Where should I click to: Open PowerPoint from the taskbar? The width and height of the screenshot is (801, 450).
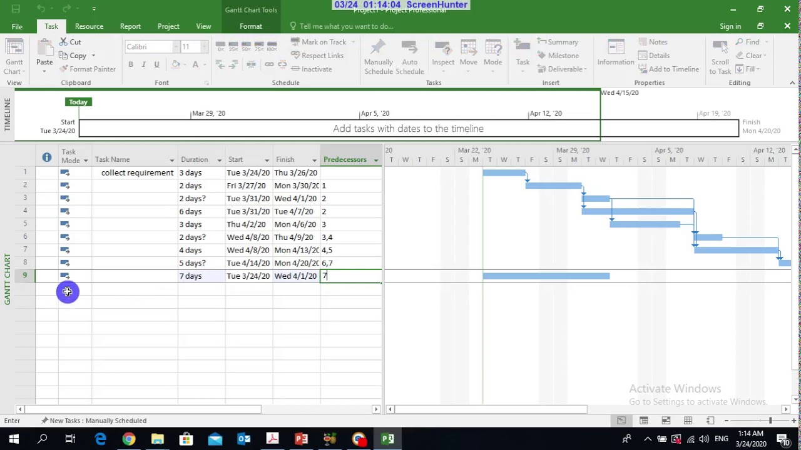click(x=301, y=439)
